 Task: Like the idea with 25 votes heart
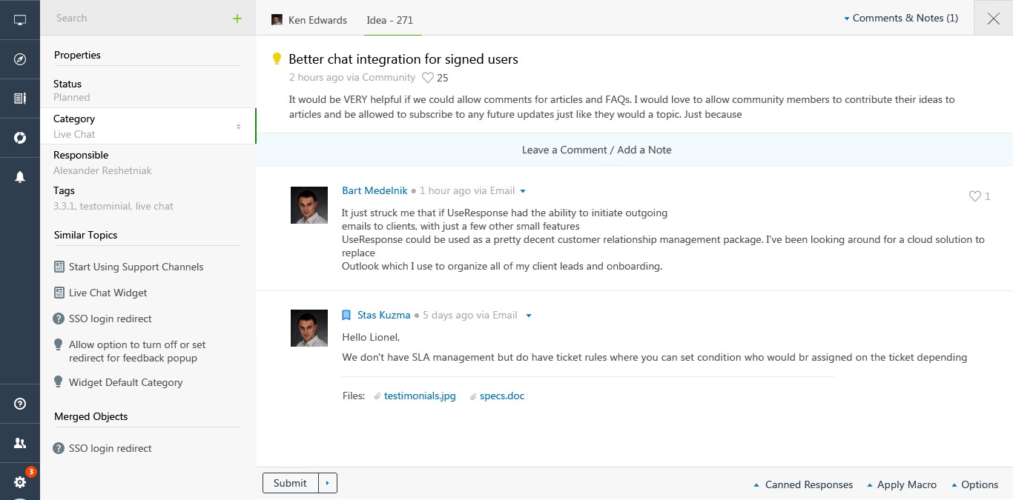tap(428, 78)
